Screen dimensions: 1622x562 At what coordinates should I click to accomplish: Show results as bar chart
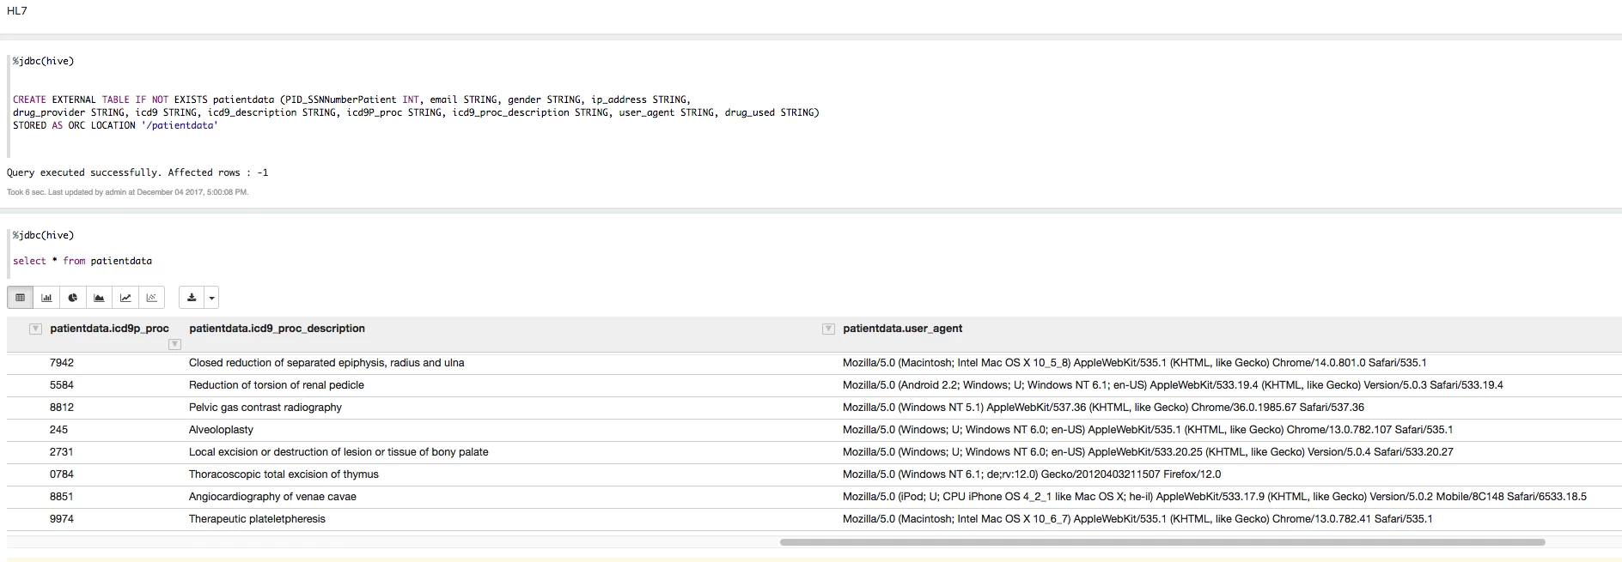pyautogui.click(x=46, y=298)
